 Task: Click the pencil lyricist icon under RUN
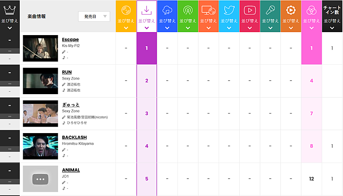coord(63,84)
